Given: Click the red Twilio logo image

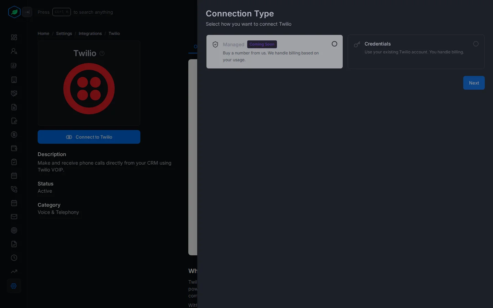Looking at the screenshot, I should (89, 89).
